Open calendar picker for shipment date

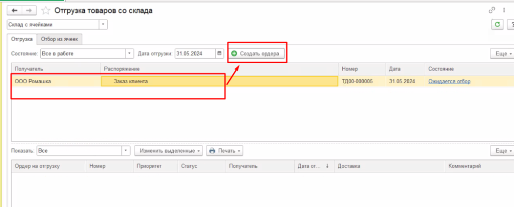pos(219,53)
